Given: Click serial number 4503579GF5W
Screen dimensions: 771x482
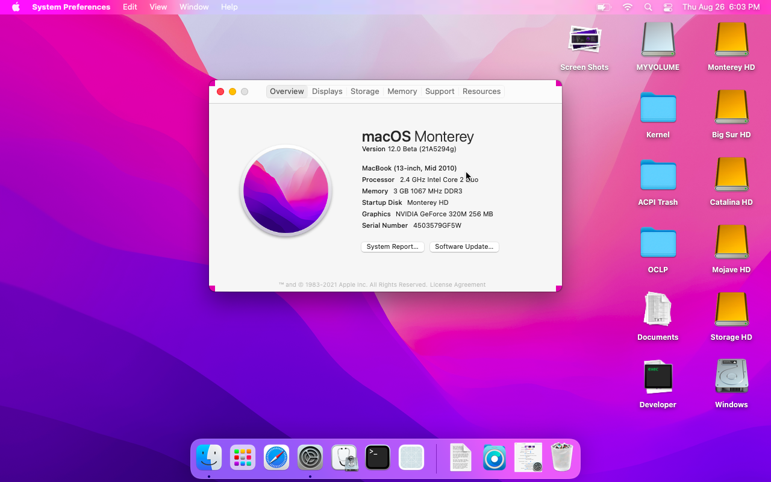Looking at the screenshot, I should 437,225.
